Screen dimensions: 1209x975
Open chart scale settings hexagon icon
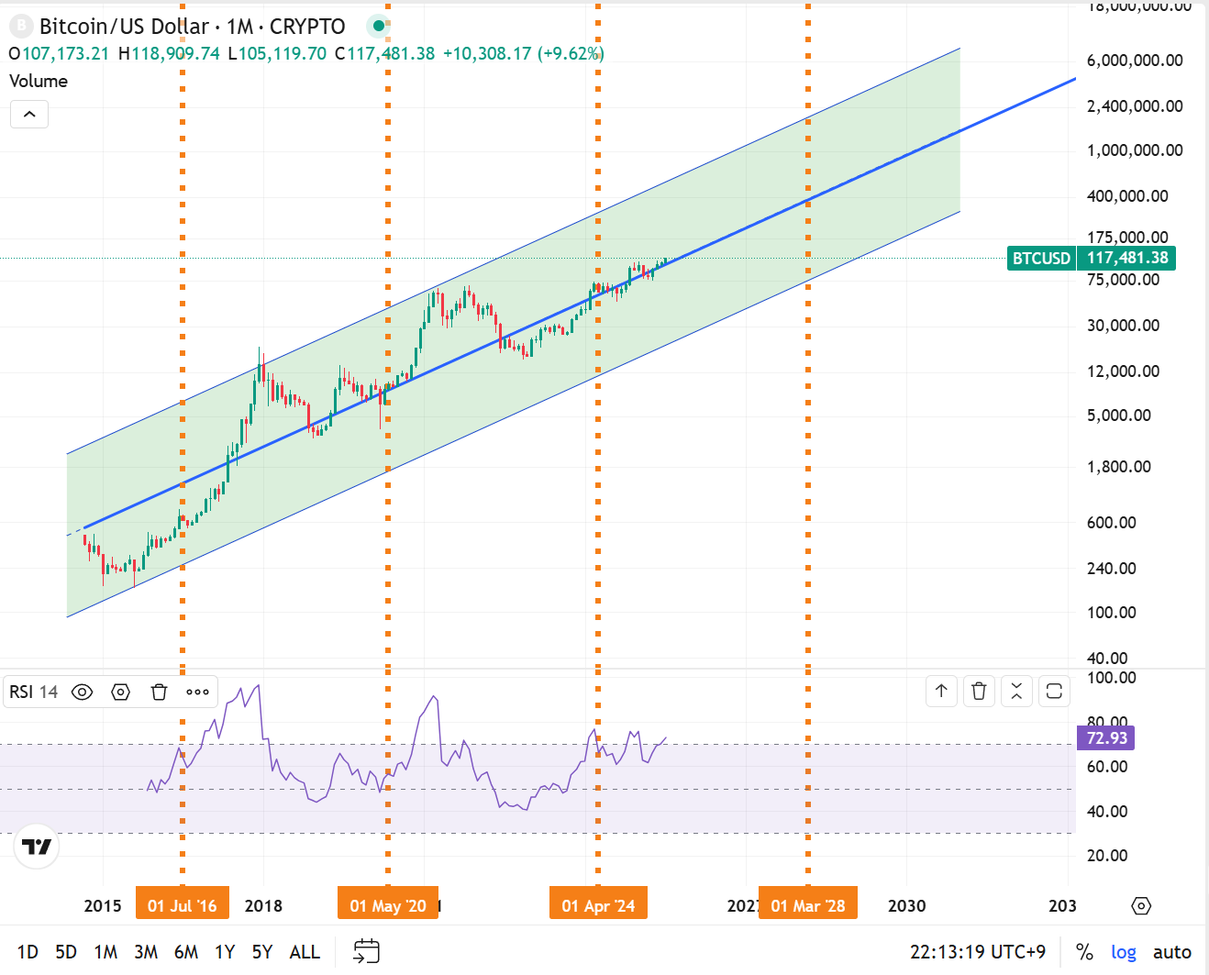[1141, 905]
